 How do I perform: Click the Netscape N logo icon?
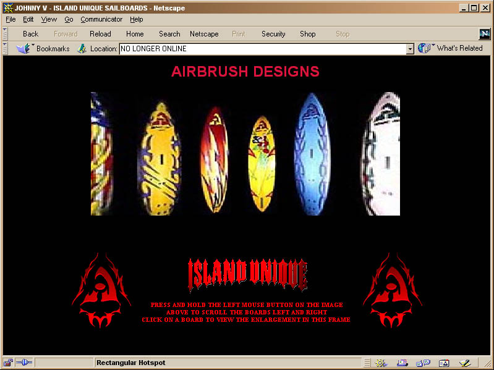tap(485, 34)
